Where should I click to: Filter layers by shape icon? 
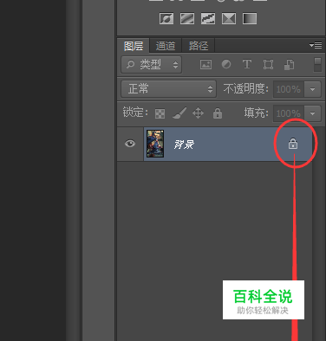coord(268,64)
